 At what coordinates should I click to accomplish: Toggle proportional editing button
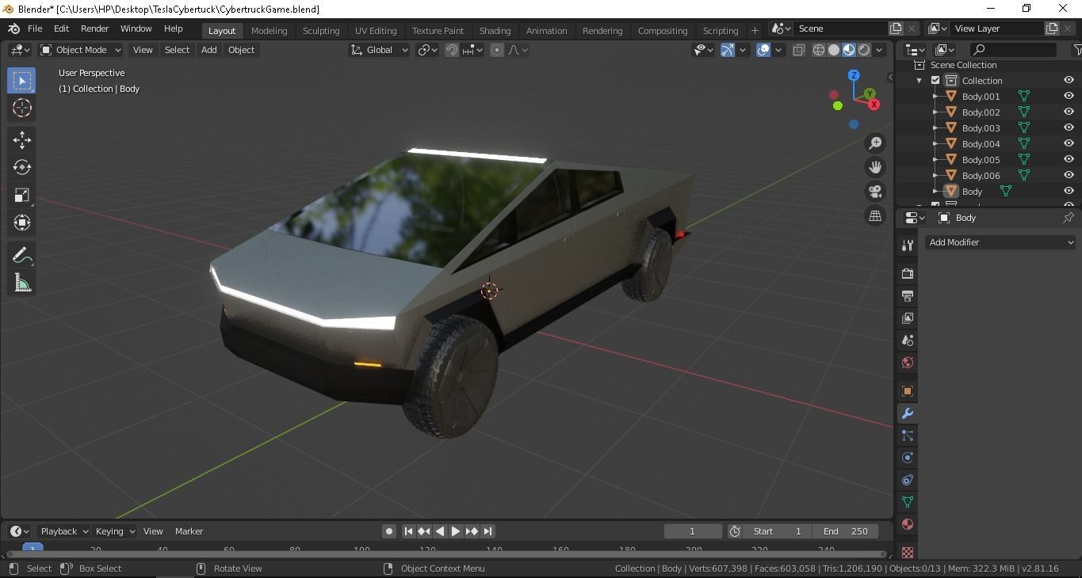(x=497, y=50)
